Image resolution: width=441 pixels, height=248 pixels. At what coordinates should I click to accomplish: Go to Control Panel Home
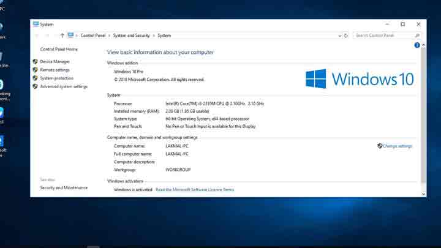(59, 49)
